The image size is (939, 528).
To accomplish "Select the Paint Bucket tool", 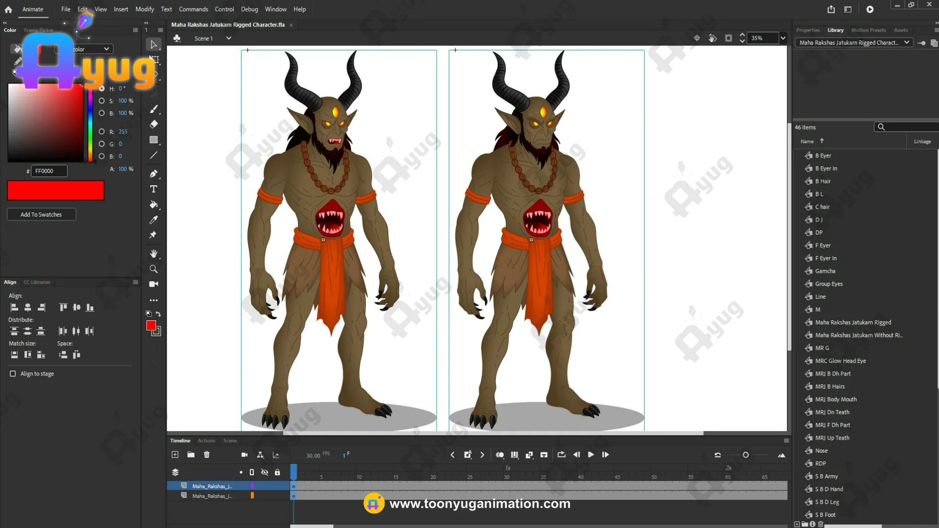I will 154,204.
